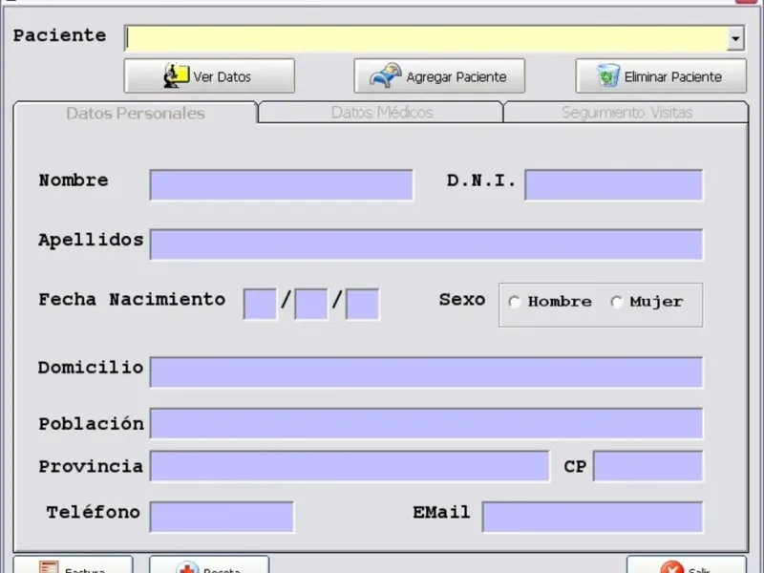Click the Fecha Nacimiento label
This screenshot has height=573, width=764.
point(132,299)
